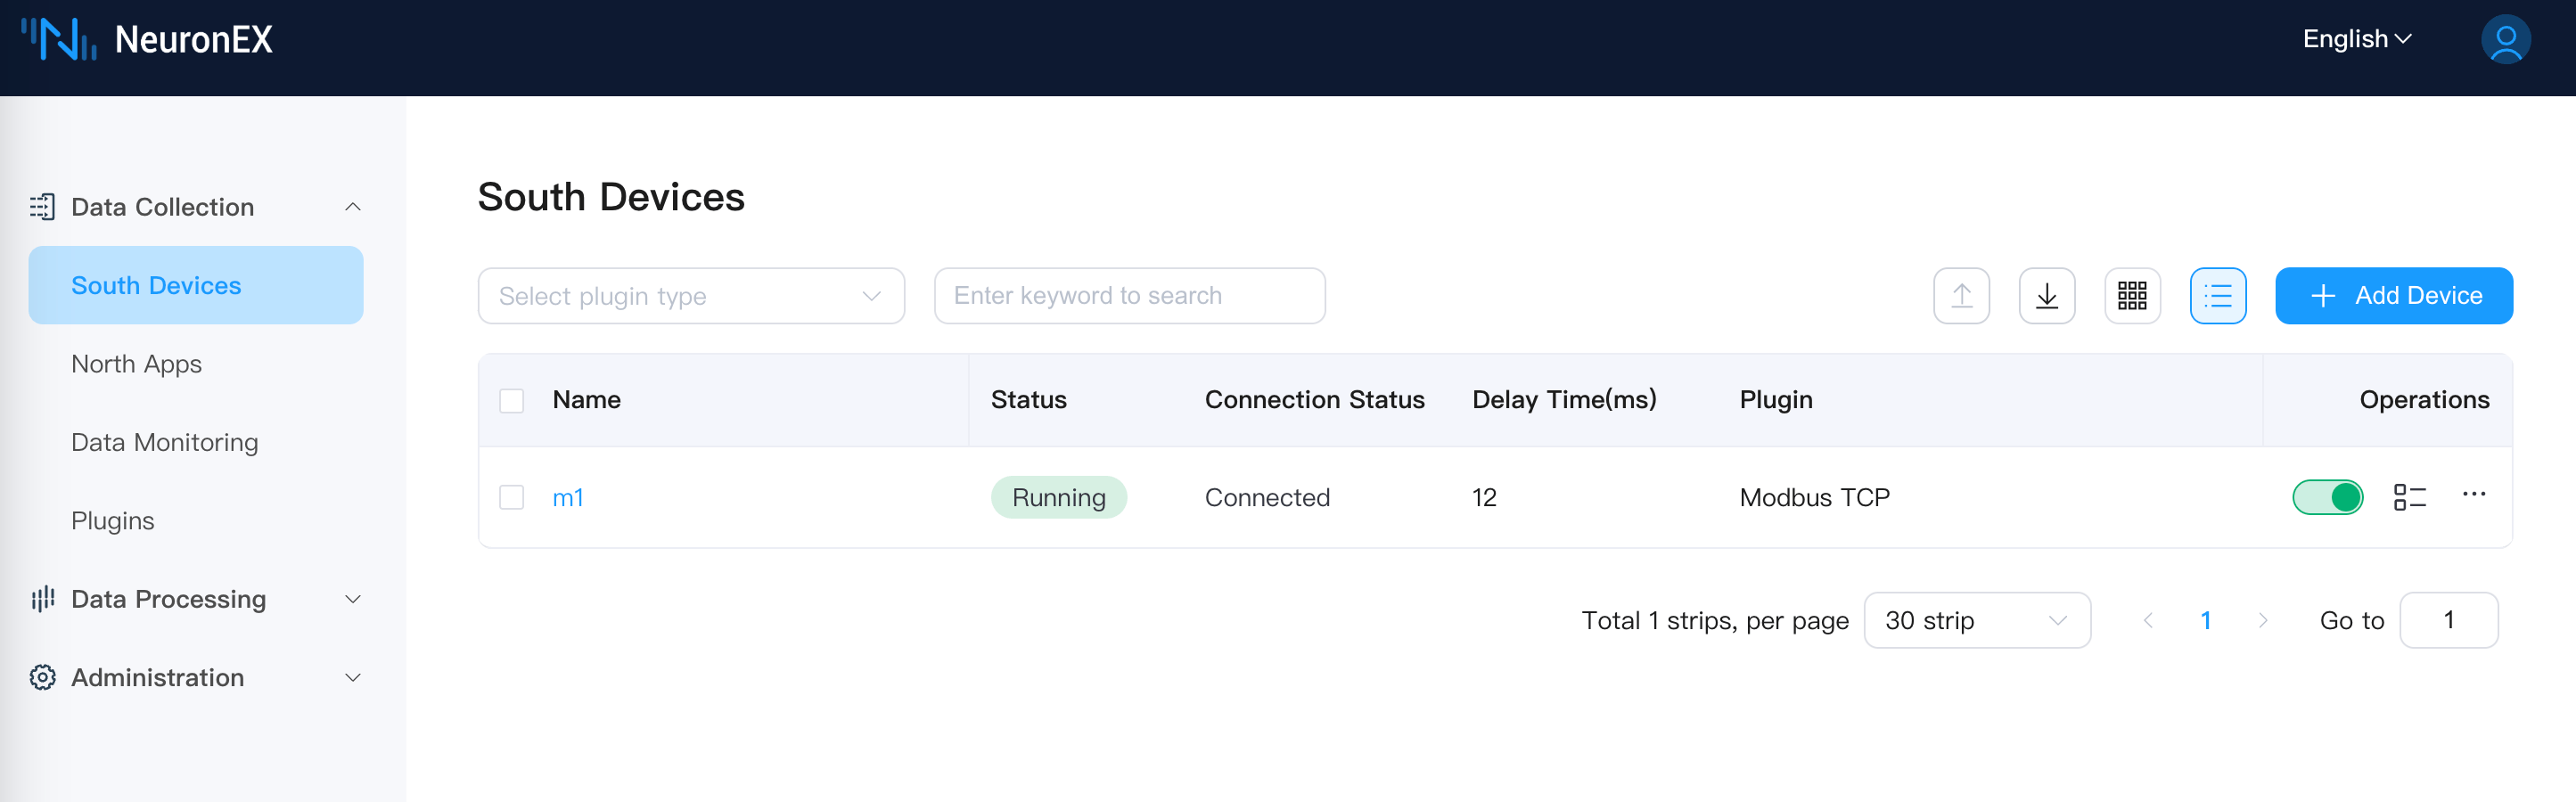Open the m1 tag group list icon
The image size is (2576, 802).
coord(2409,497)
